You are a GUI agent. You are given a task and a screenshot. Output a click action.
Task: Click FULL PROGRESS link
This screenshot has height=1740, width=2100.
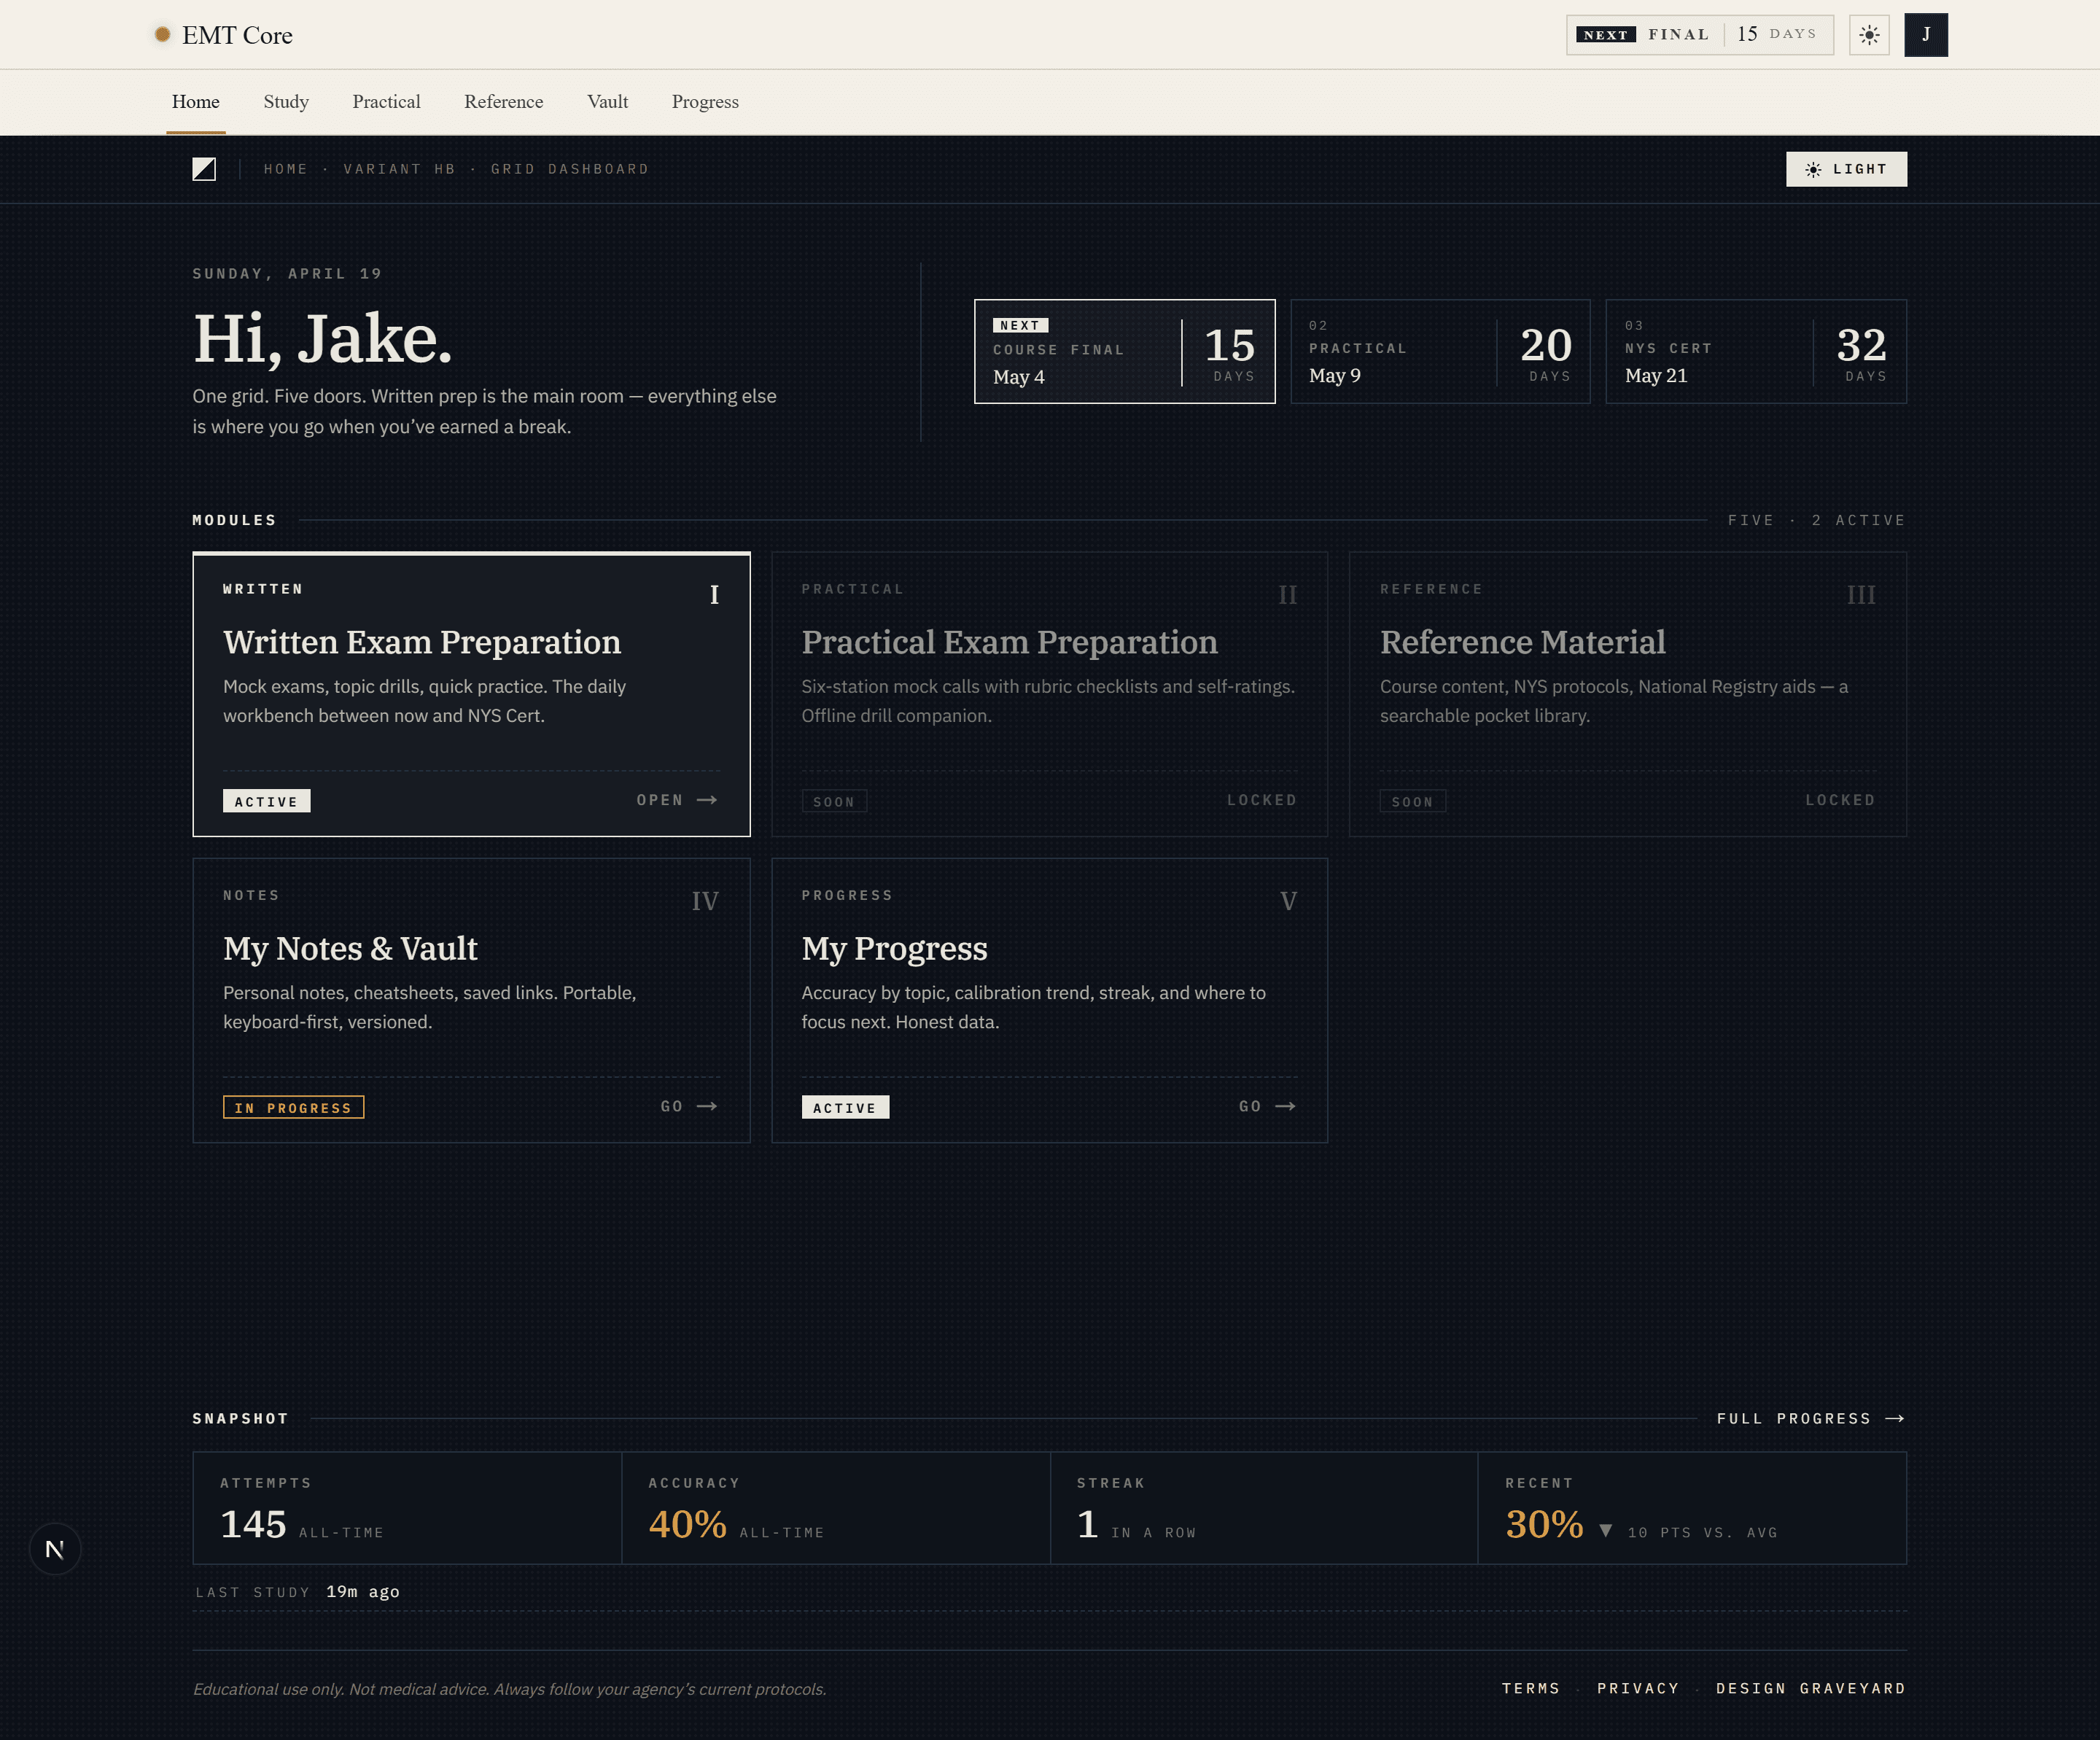[x=1811, y=1419]
